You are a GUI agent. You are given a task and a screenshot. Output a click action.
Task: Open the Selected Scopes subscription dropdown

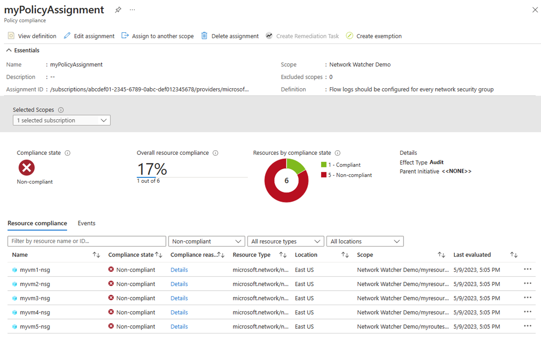click(62, 121)
